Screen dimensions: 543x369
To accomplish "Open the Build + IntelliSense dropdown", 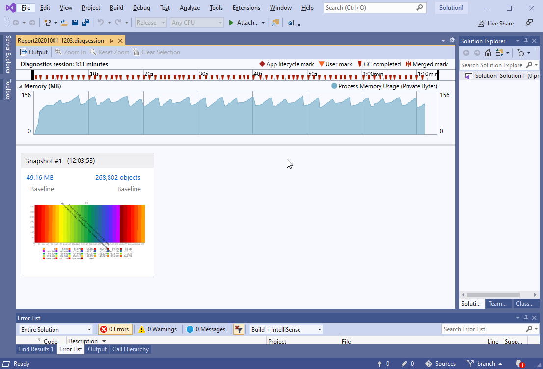I will [x=286, y=329].
